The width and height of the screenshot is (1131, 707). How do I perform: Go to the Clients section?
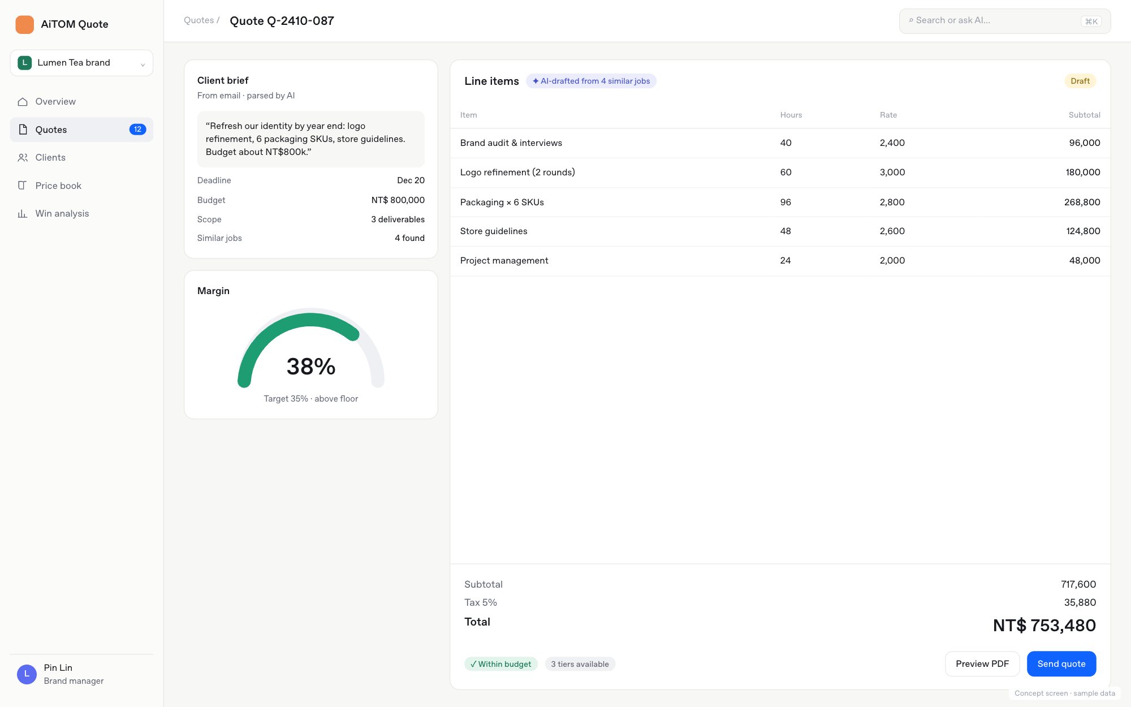[x=81, y=158]
